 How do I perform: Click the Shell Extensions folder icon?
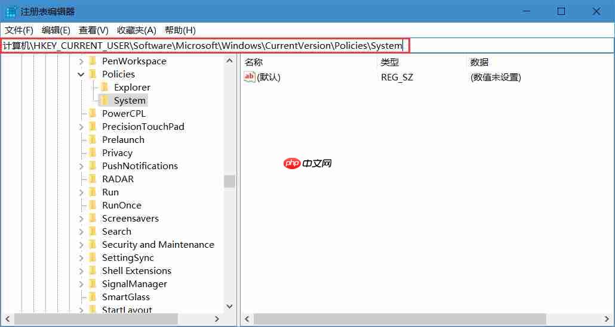93,270
